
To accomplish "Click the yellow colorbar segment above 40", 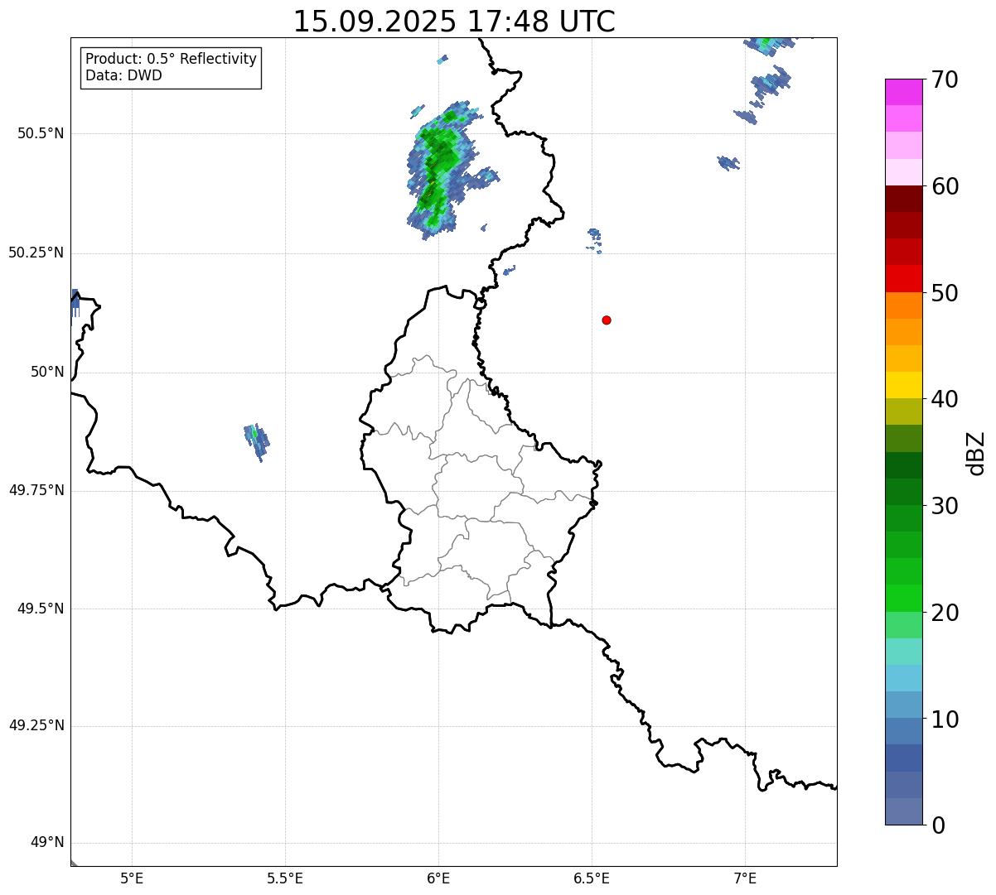I will coord(903,385).
